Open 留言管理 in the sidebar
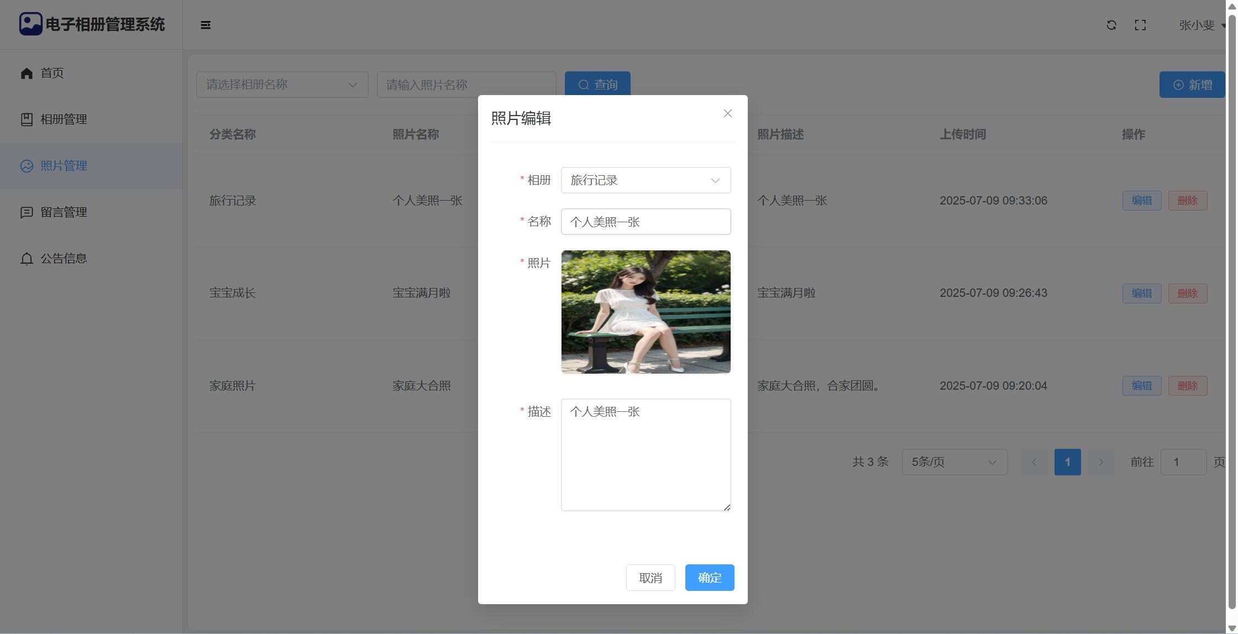Screen dimensions: 1238x634 pos(64,212)
